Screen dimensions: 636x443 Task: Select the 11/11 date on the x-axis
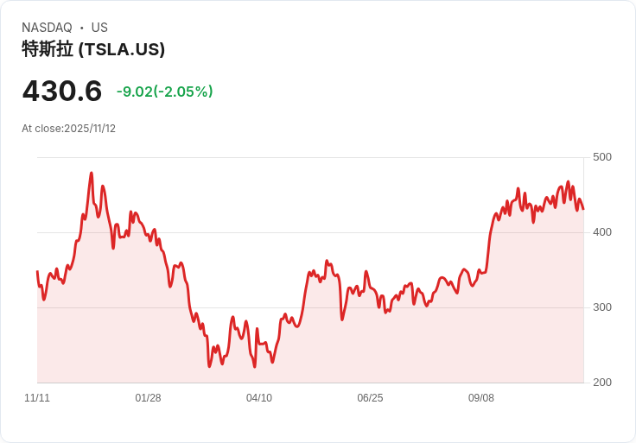(37, 398)
